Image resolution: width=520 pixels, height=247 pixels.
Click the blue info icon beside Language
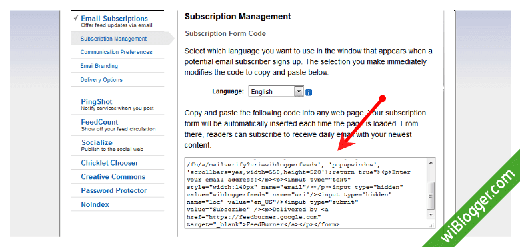tap(309, 92)
